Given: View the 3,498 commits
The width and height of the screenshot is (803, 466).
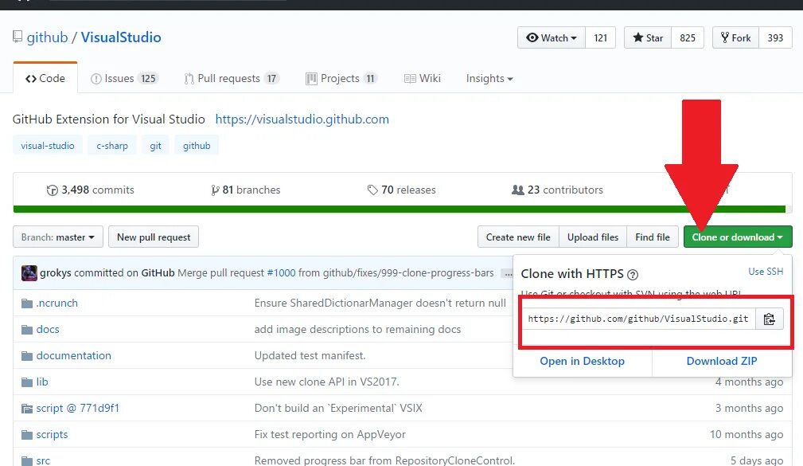Looking at the screenshot, I should (x=90, y=190).
